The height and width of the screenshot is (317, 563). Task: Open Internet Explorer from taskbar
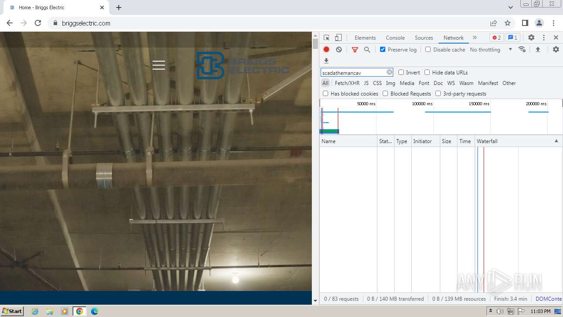click(x=35, y=311)
